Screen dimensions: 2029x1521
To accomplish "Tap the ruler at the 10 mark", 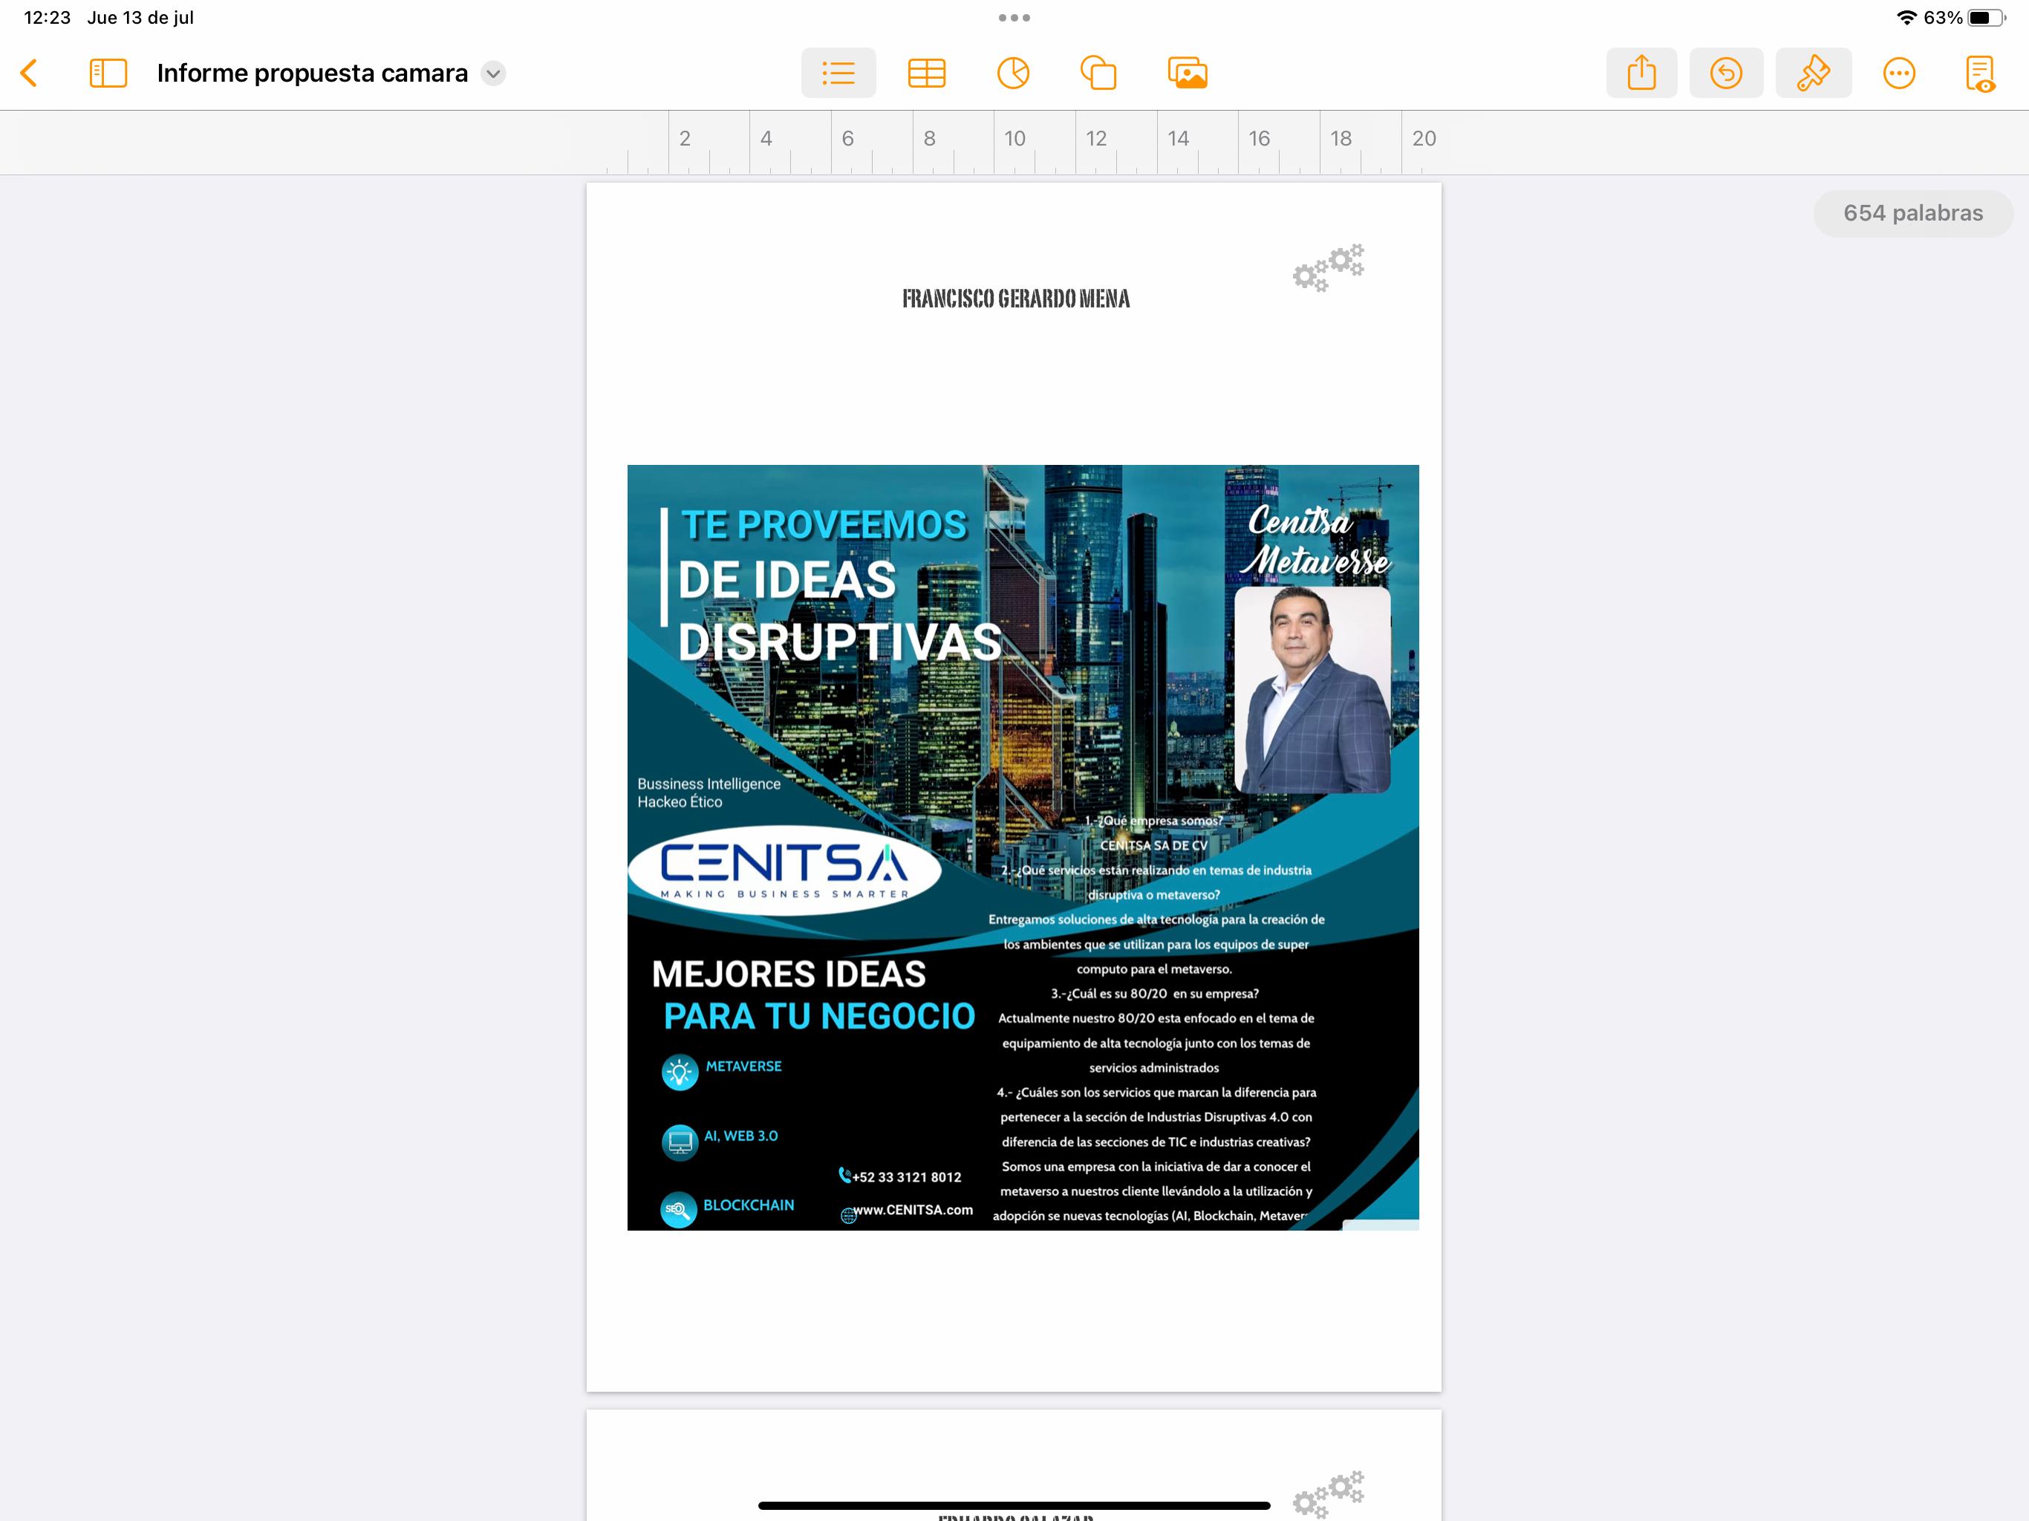I will point(1014,139).
